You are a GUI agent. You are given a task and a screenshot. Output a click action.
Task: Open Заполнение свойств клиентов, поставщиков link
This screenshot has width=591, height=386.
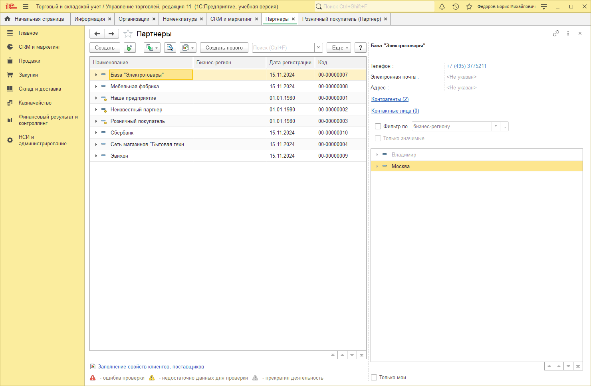(x=151, y=367)
